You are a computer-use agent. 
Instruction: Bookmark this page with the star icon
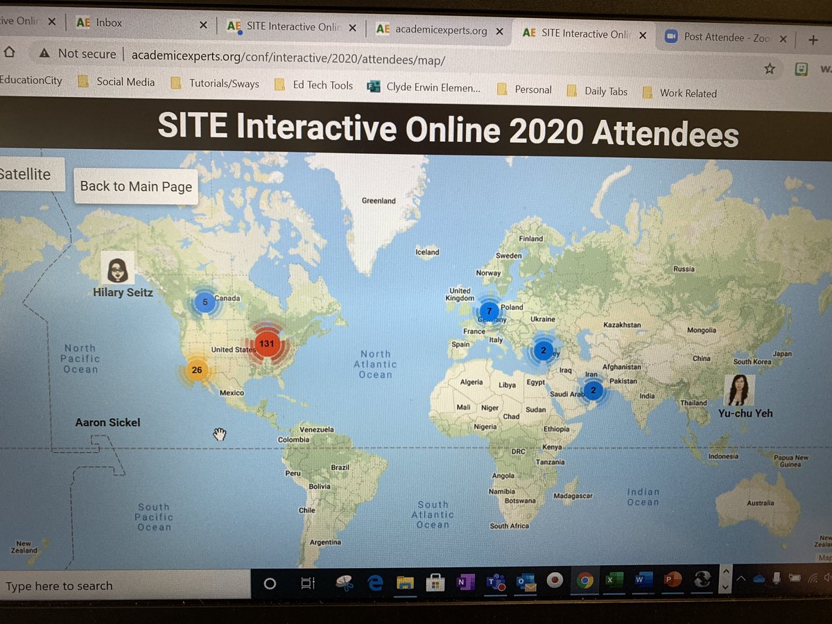click(x=769, y=68)
